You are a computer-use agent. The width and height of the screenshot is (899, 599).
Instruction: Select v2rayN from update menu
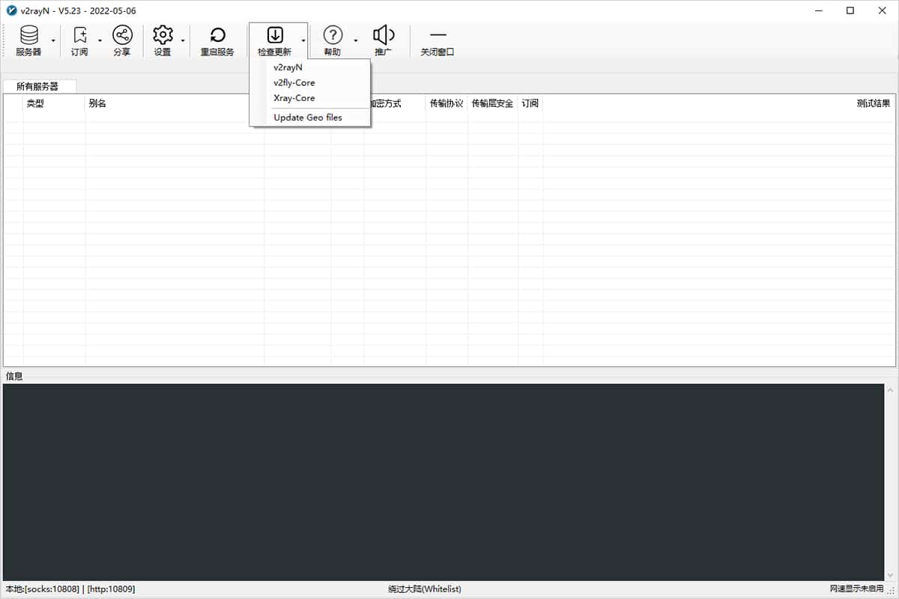coord(288,67)
